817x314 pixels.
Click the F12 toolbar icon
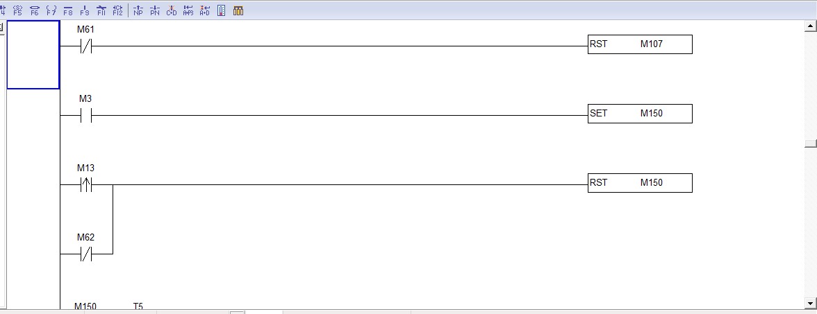tap(117, 10)
